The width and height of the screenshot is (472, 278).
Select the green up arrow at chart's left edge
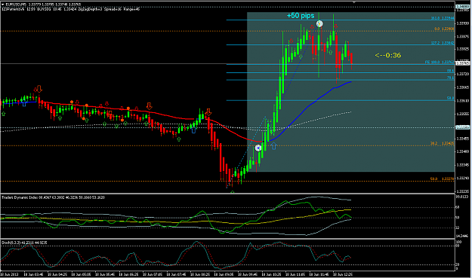[3, 114]
